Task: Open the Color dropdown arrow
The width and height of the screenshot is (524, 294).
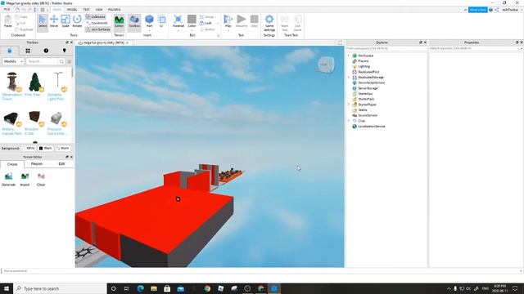Action: pos(192,30)
